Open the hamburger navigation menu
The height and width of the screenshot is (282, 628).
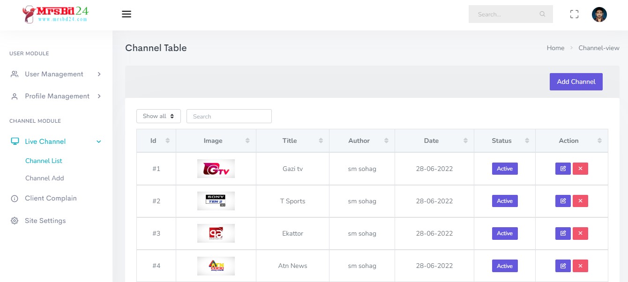[x=127, y=14]
